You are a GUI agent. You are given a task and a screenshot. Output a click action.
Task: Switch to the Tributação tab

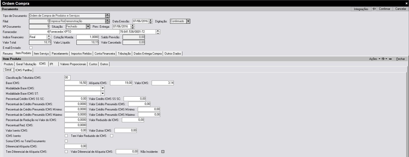124,54
